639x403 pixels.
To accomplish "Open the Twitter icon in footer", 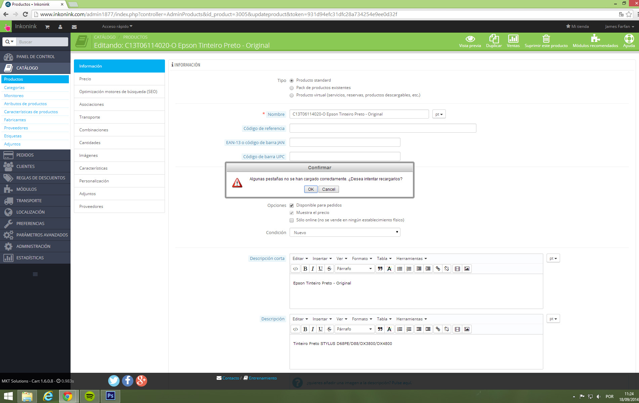I will pyautogui.click(x=114, y=380).
